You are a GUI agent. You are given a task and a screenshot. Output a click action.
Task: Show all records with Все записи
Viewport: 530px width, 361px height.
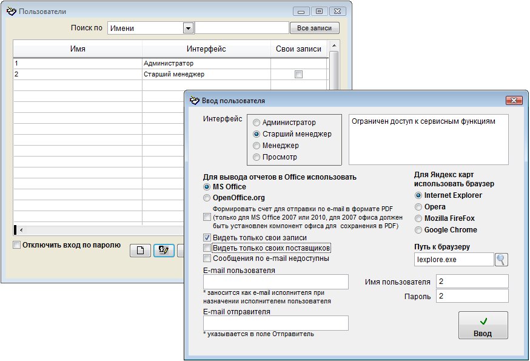(314, 28)
